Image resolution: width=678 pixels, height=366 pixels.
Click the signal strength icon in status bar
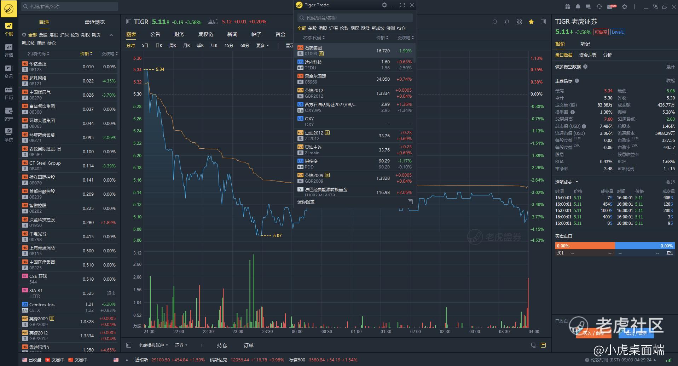coord(669,360)
